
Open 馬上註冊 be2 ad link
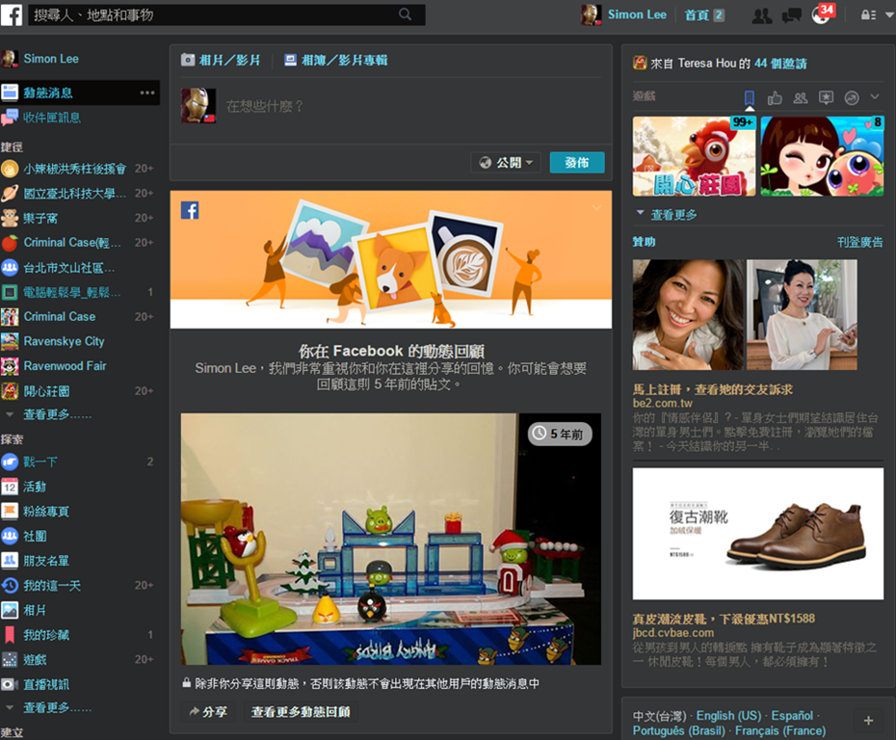pos(713,389)
